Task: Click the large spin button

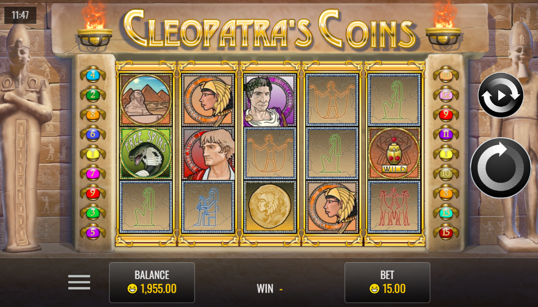Action: point(500,167)
